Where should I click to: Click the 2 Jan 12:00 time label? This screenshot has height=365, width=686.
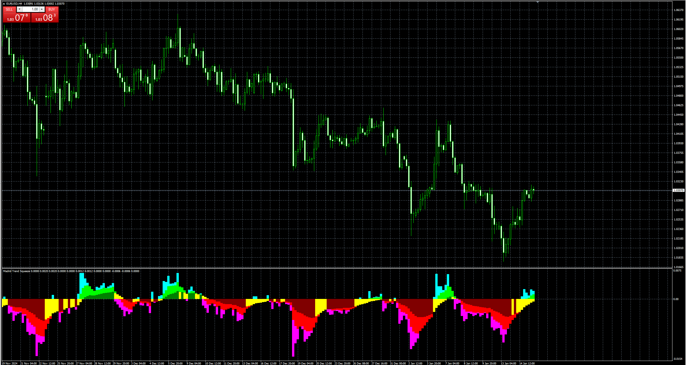(x=415, y=364)
